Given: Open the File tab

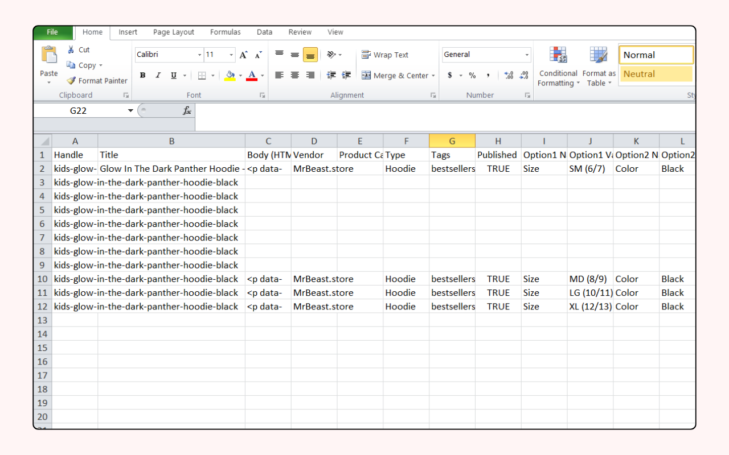Looking at the screenshot, I should click(x=52, y=32).
